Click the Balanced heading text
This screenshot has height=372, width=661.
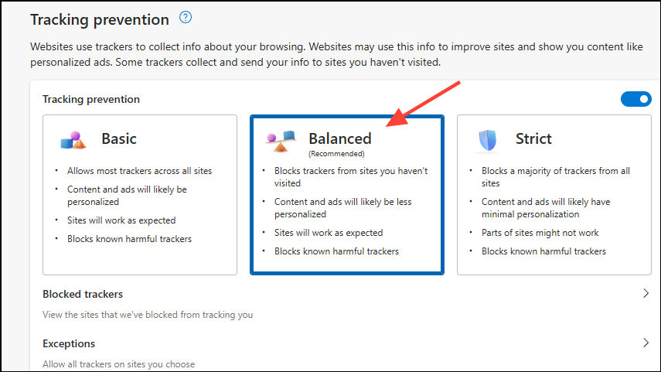pos(340,138)
